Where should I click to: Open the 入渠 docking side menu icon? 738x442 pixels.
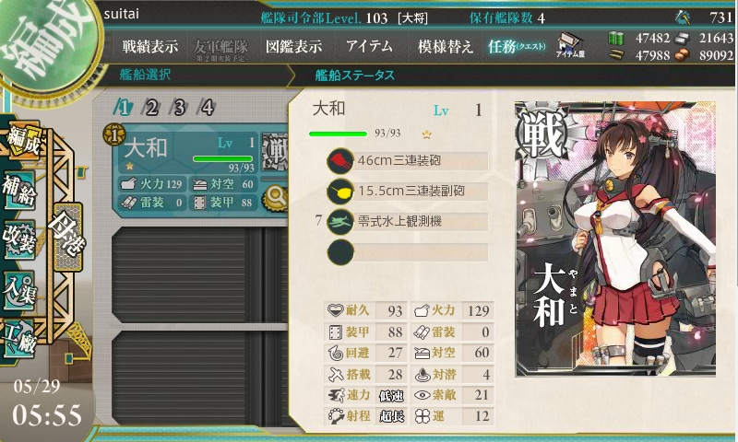[x=19, y=290]
